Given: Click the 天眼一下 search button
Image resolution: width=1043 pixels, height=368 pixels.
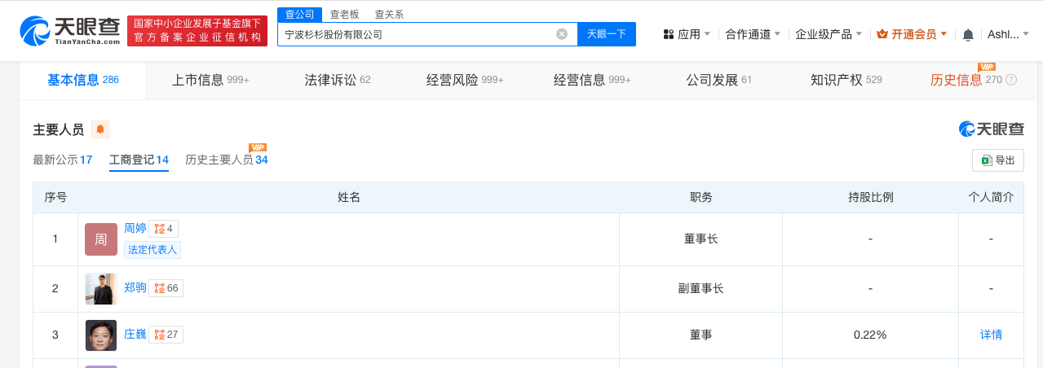Looking at the screenshot, I should tap(607, 34).
